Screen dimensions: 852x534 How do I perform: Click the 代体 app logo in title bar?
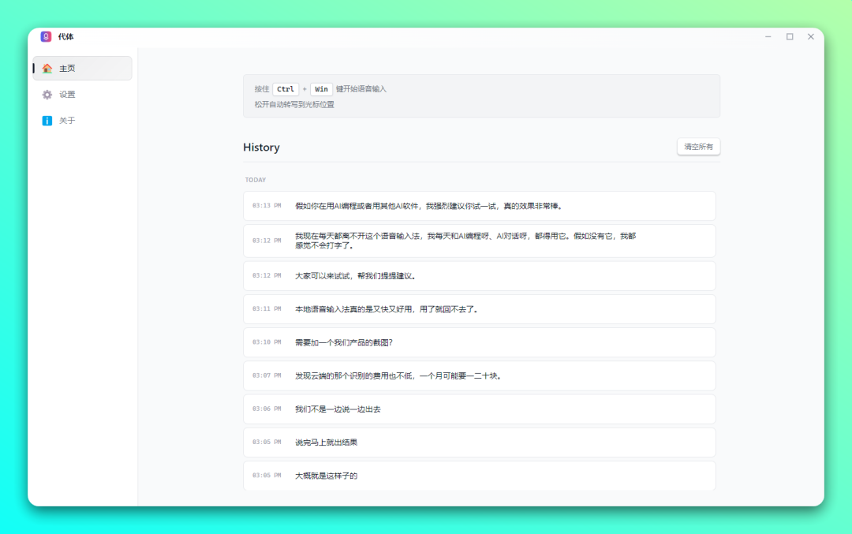(x=46, y=36)
